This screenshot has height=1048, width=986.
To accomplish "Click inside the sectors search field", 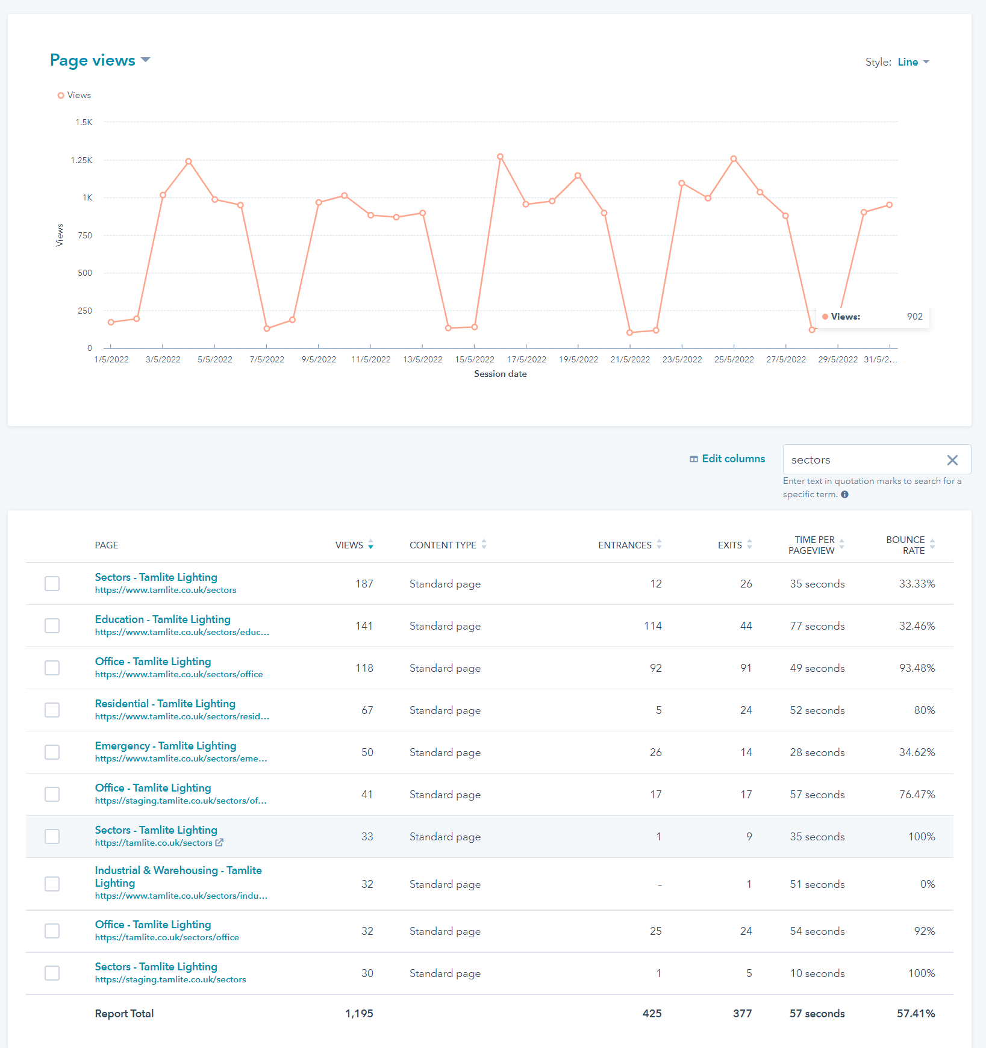I will pos(861,460).
